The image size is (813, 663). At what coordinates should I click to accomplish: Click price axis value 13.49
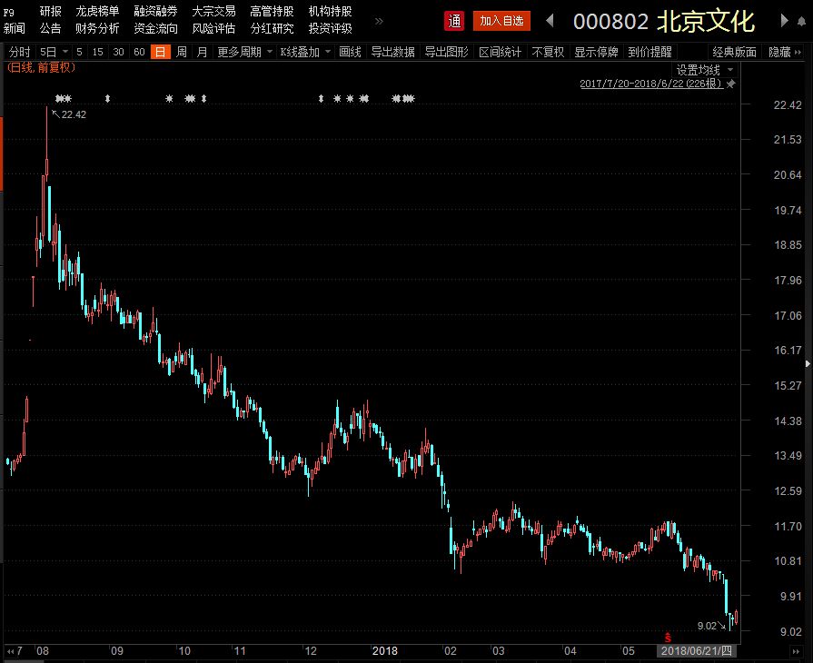[x=788, y=456]
